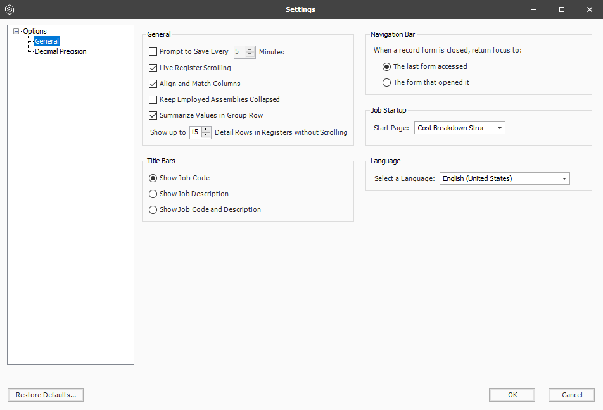Select Show Job Description radio button
The height and width of the screenshot is (410, 603).
click(x=153, y=194)
